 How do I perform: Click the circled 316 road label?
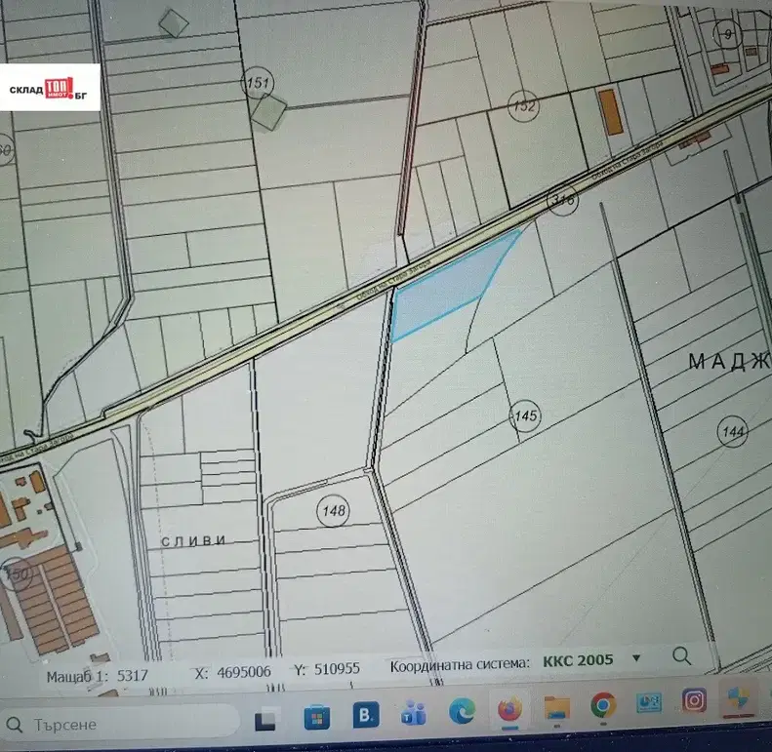(x=562, y=200)
